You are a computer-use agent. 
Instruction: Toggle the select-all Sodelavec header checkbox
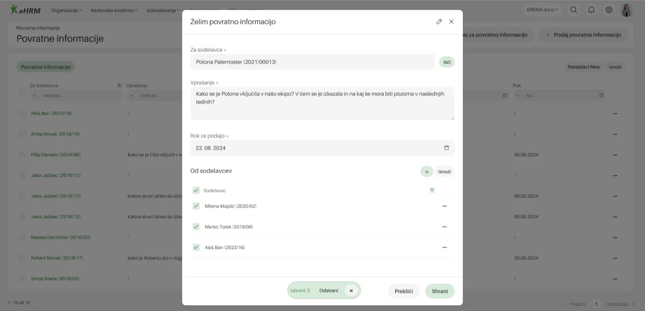click(196, 190)
